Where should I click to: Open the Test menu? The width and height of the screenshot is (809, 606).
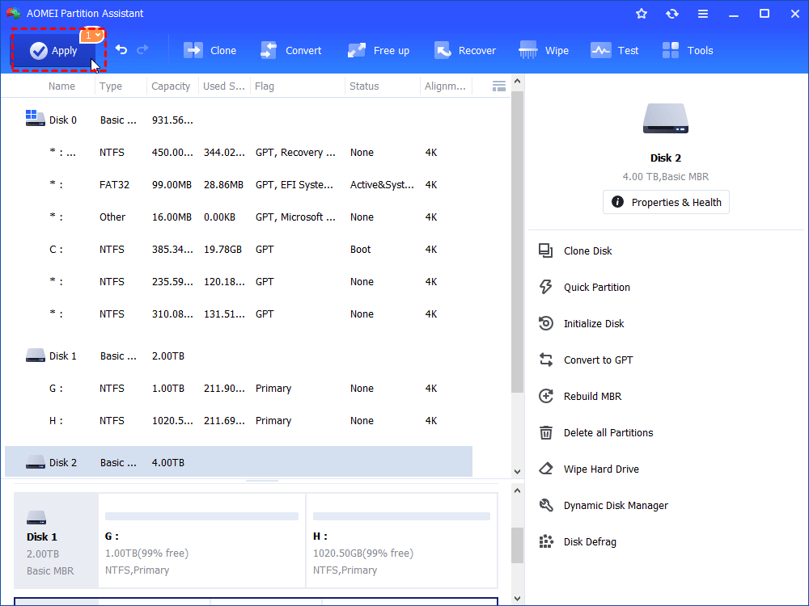coord(615,50)
